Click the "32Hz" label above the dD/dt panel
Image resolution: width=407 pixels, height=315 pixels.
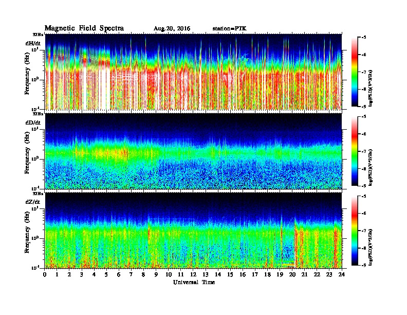point(38,114)
